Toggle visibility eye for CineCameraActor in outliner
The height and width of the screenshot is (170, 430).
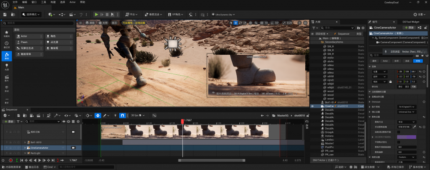pos(312,106)
